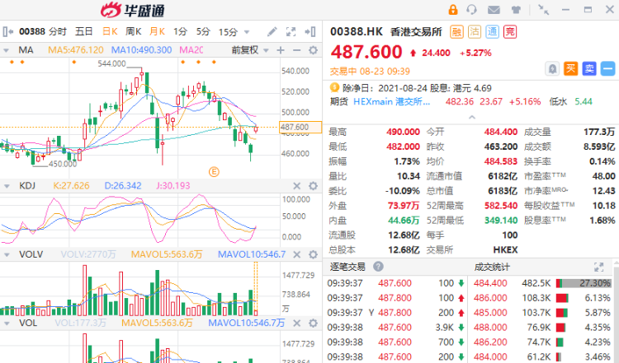
Task: Open HEXmain 港交所 futures link
Action: pos(391,101)
